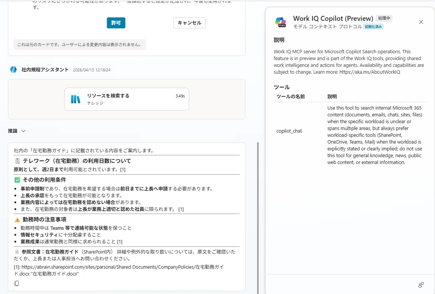Open the aka.ms/AboutWorkIQ link
Screen dimensions: 435x294
click(370, 72)
